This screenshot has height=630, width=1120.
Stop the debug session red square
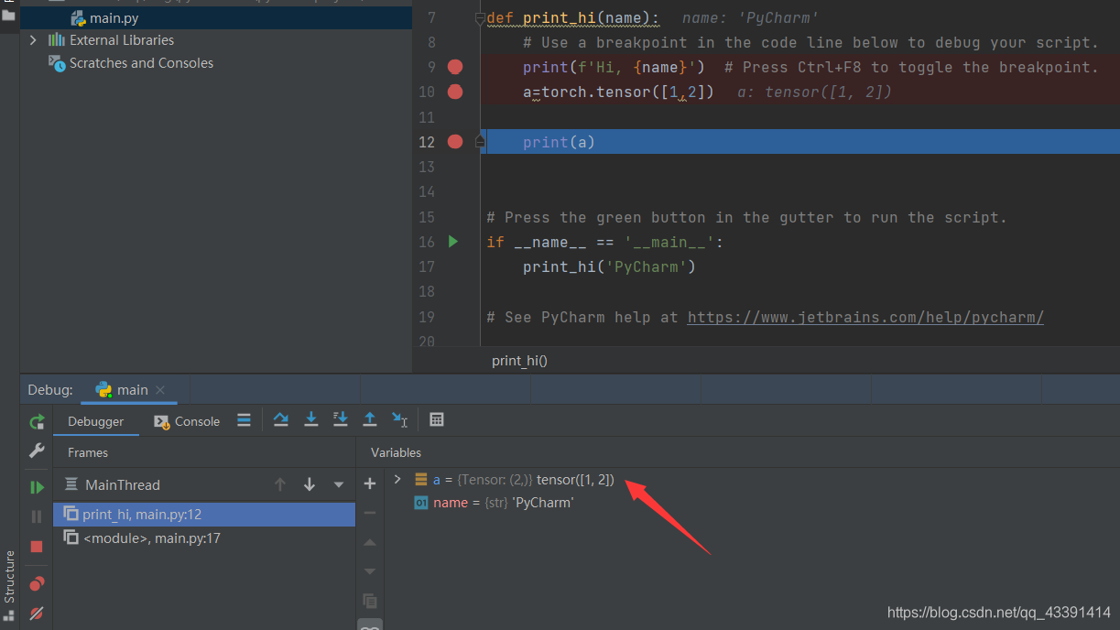37,547
